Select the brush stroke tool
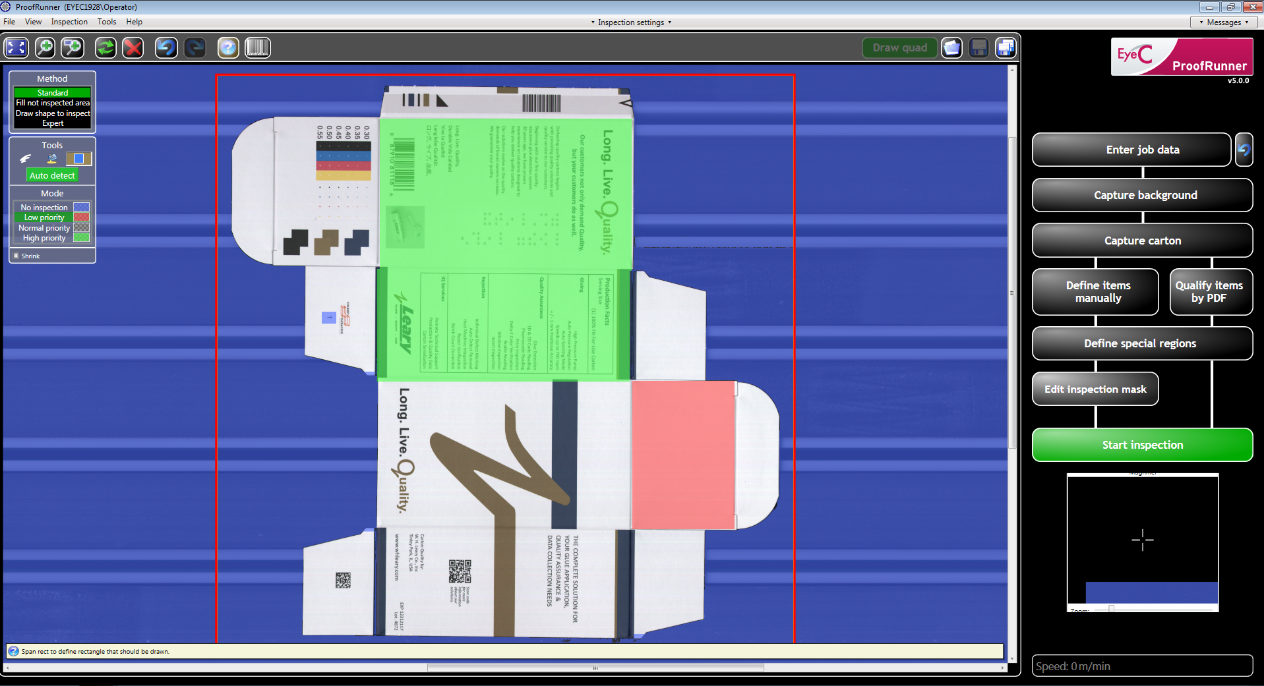This screenshot has width=1264, height=686. 25,159
